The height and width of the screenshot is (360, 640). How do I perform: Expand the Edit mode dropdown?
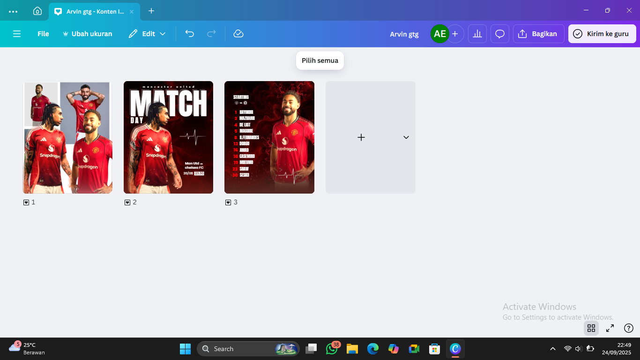(x=147, y=34)
